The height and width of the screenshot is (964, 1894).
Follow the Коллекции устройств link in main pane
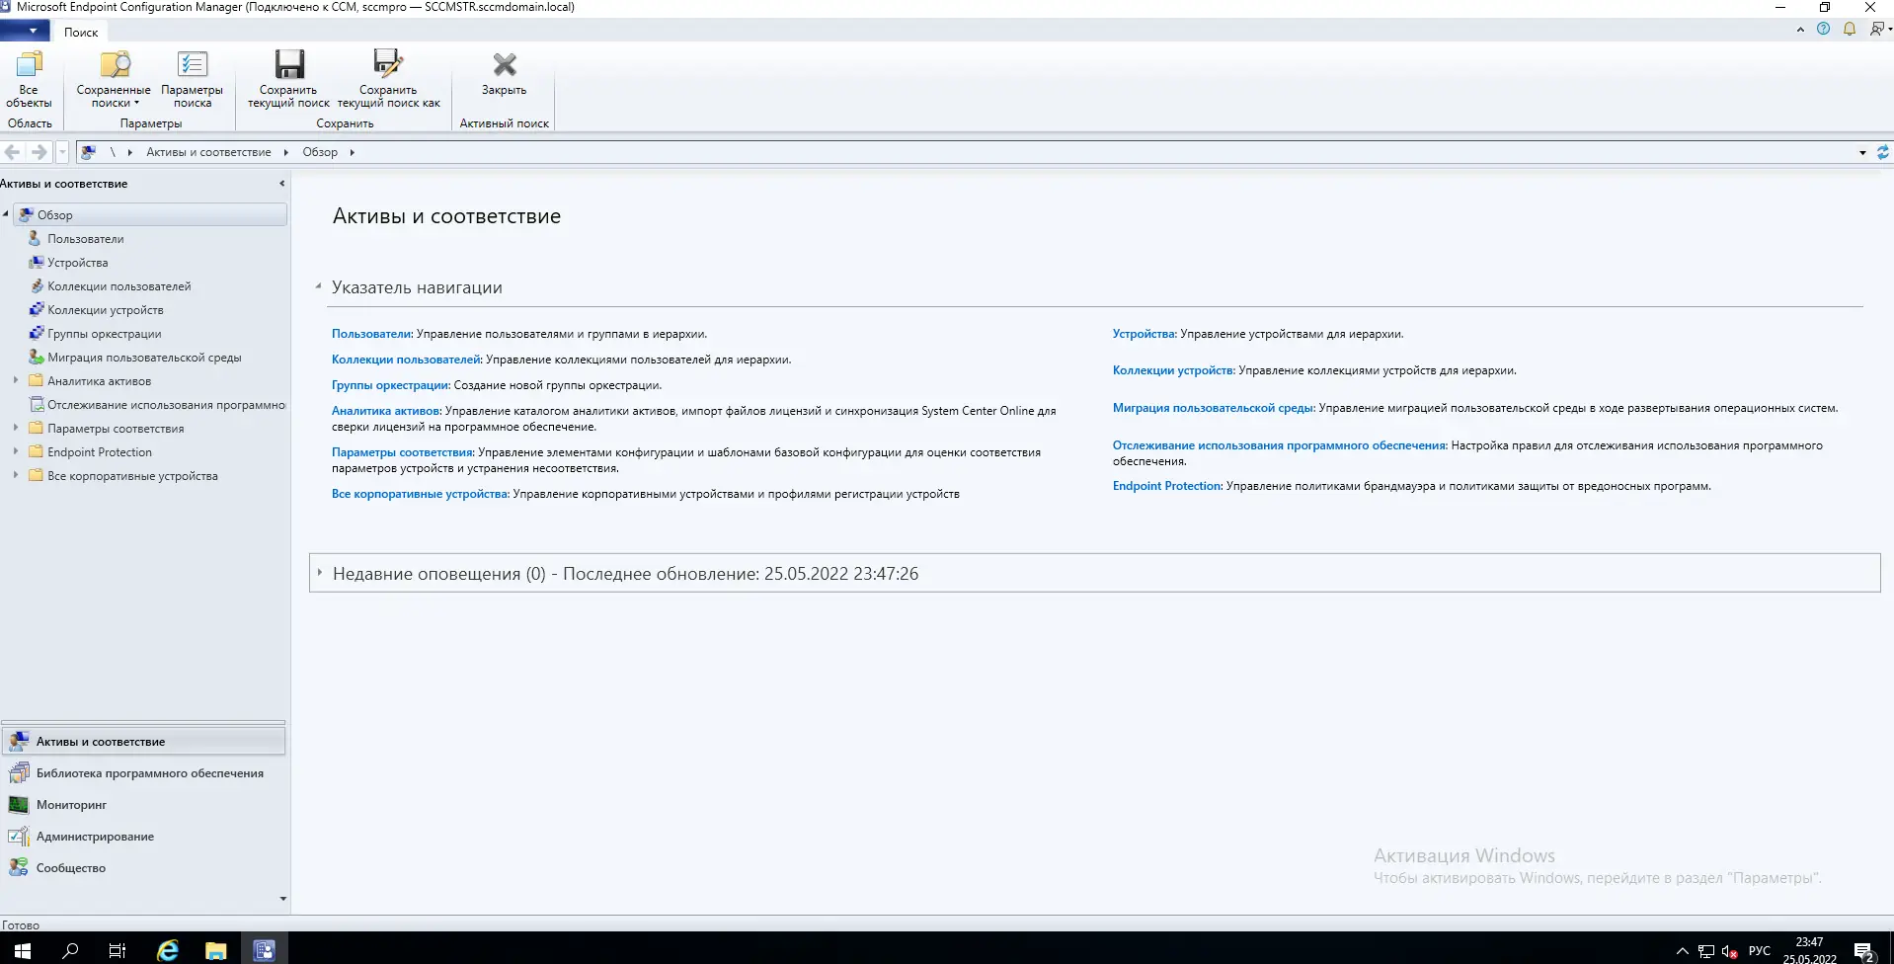point(1173,370)
